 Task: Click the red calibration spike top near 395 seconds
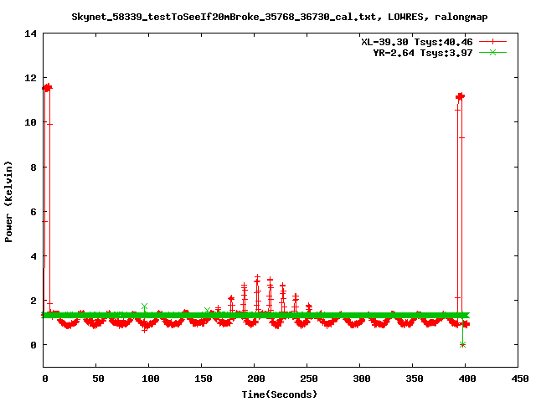(x=460, y=97)
